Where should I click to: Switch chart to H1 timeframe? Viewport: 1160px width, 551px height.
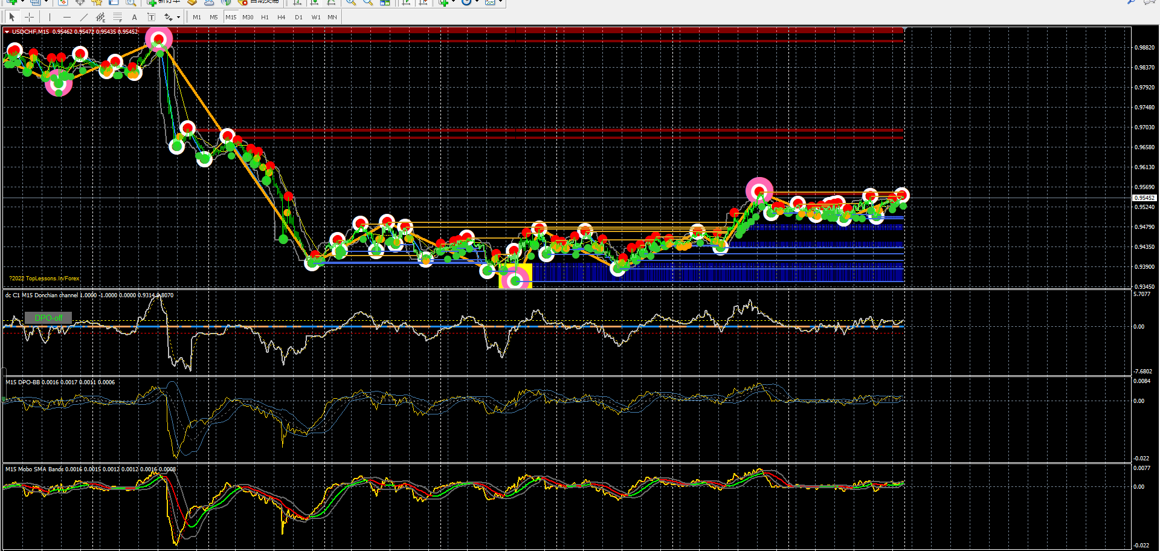(x=265, y=17)
